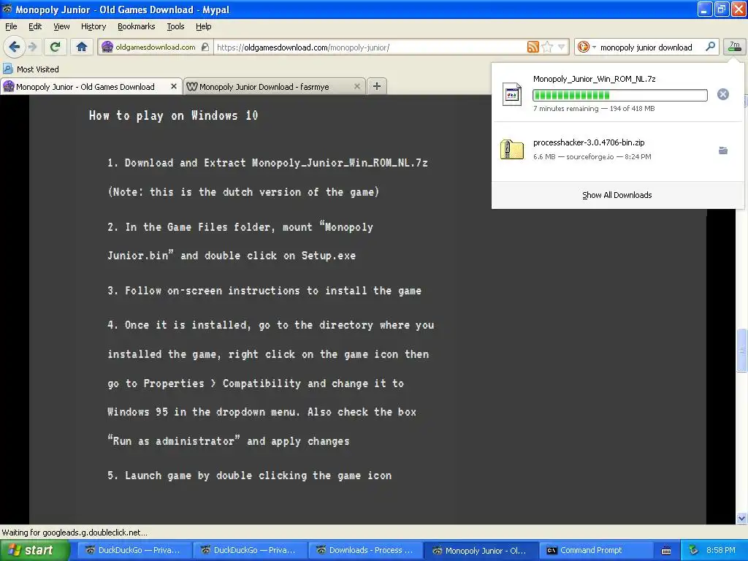Open the View menu

click(61, 27)
